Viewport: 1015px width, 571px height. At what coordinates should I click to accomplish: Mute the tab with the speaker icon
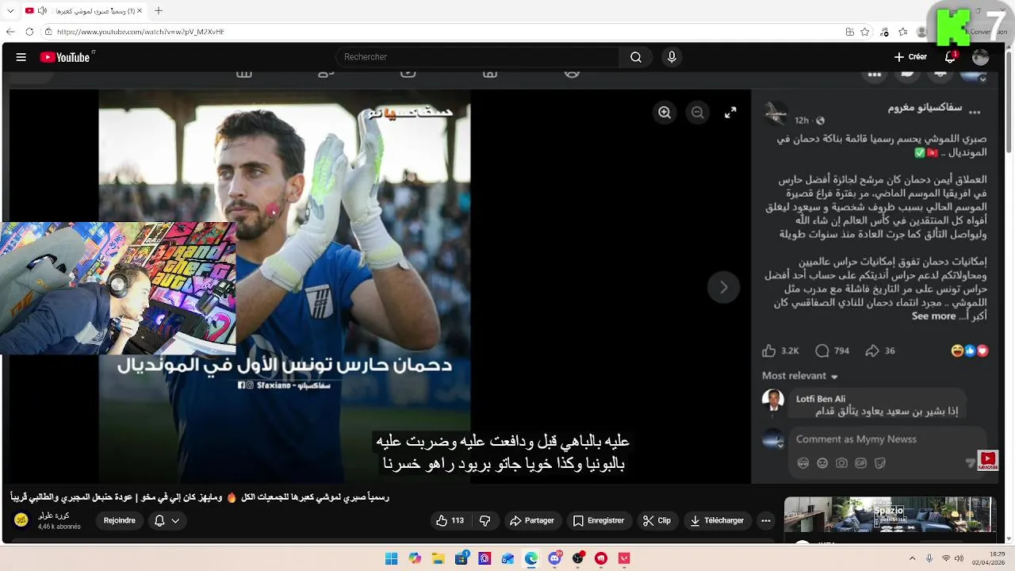(41, 10)
